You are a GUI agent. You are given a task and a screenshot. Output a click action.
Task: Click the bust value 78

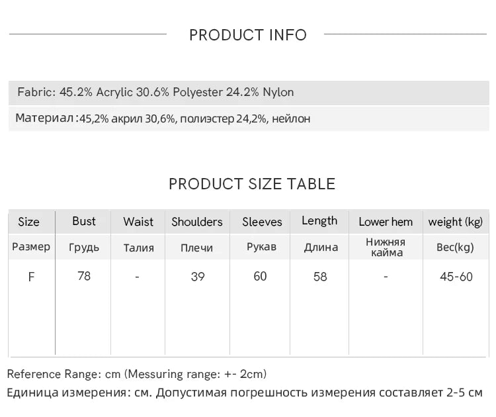84,275
